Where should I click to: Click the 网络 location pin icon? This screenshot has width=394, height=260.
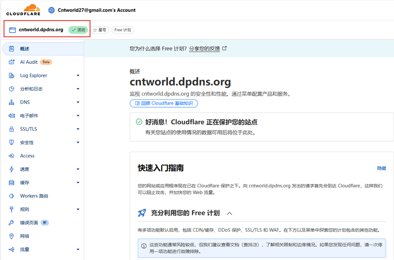pyautogui.click(x=11, y=236)
